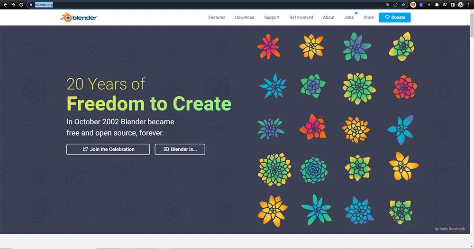The width and height of the screenshot is (474, 249).
Task: Open the Extensions puzzle piece menu
Action: tap(437, 5)
